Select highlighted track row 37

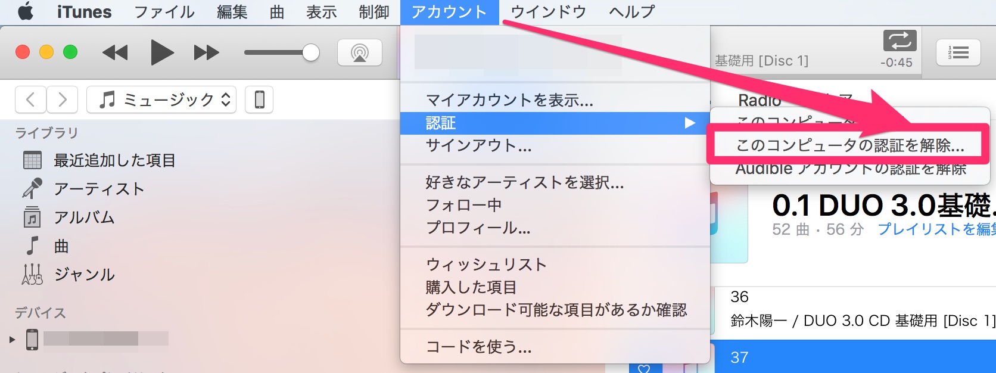(855, 356)
